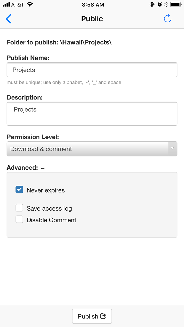Enable the Save access log option
The image size is (184, 327).
tap(19, 208)
